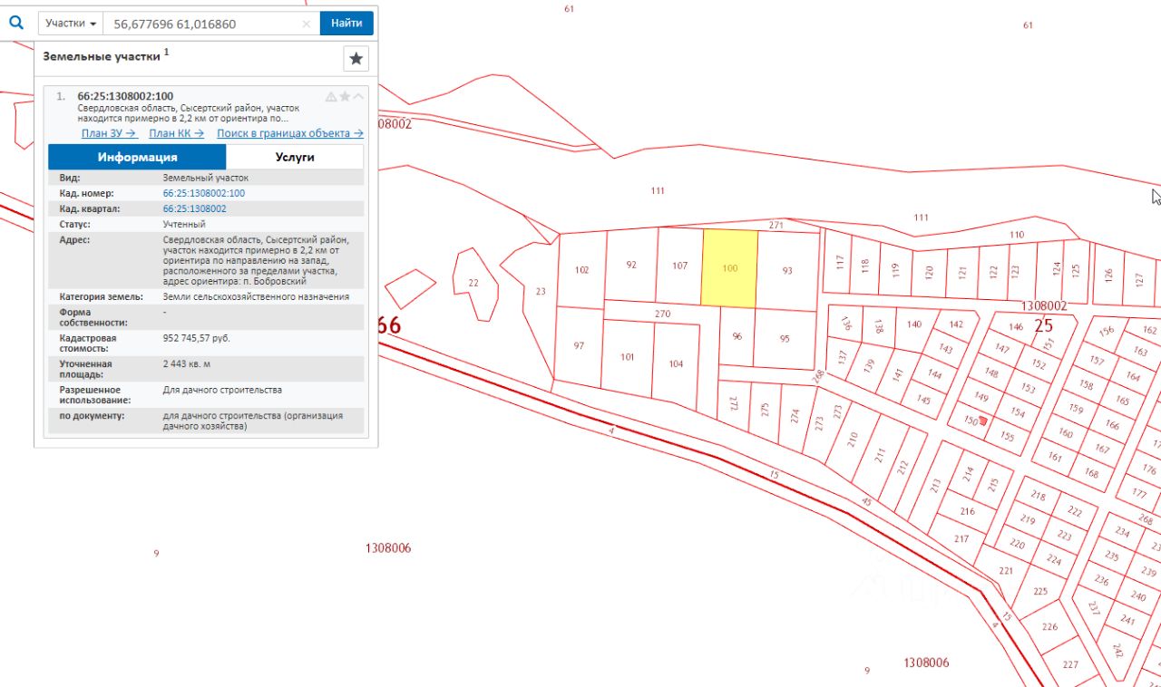This screenshot has height=687, width=1161.
Task: Open cadastral quarter 66:25:1308002 link
Action: tap(194, 208)
